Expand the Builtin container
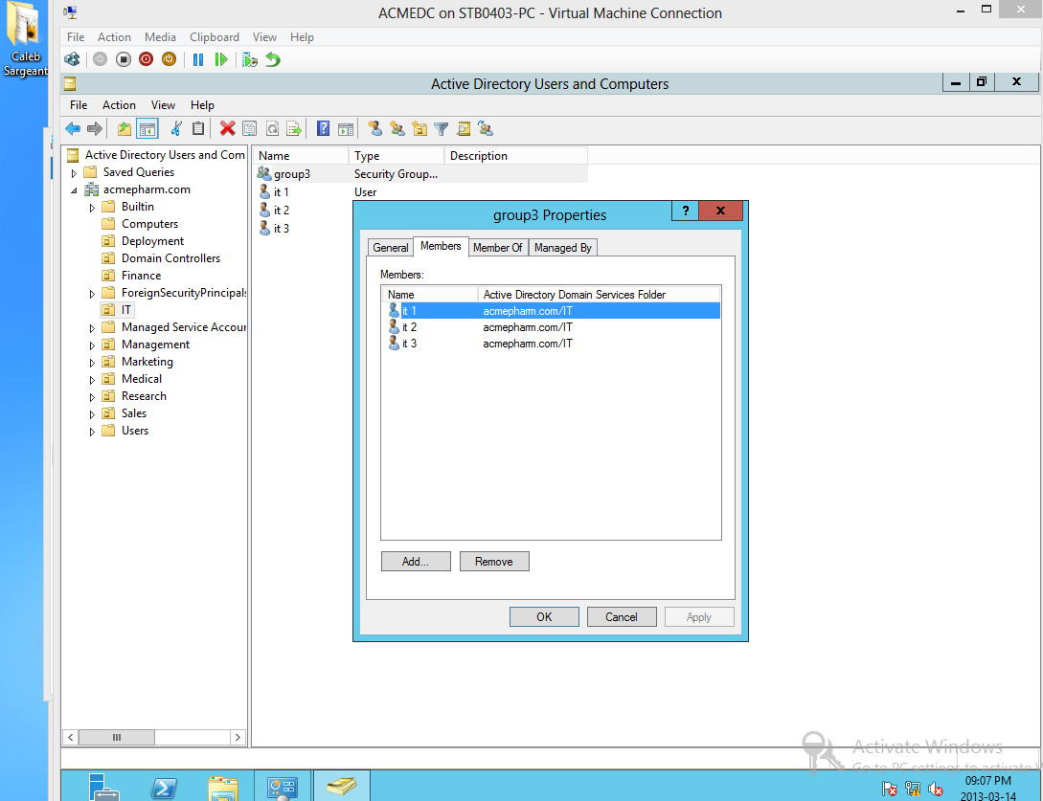The image size is (1043, 801). click(92, 208)
